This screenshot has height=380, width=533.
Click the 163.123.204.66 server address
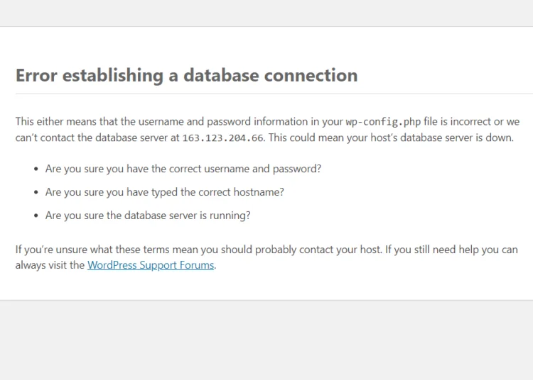pyautogui.click(x=222, y=138)
